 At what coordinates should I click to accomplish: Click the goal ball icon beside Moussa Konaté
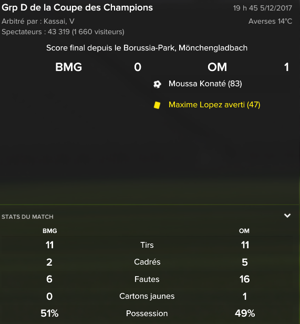(157, 84)
